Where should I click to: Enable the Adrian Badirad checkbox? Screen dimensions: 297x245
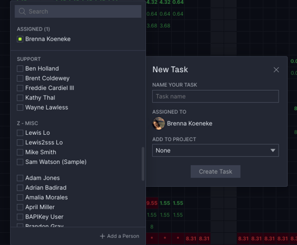click(x=20, y=187)
